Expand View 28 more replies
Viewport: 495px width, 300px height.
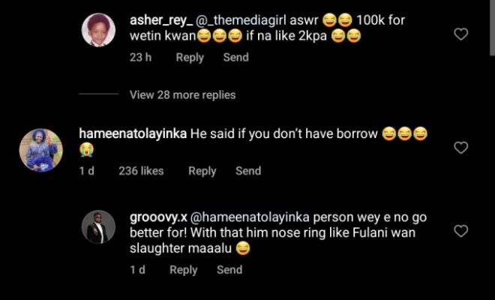pyautogui.click(x=182, y=94)
